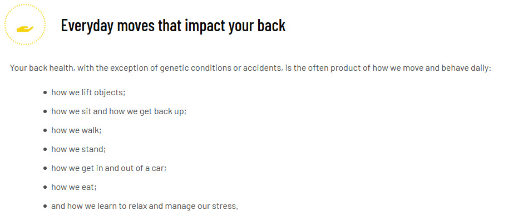Select the how we walk list entry
The width and height of the screenshot is (528, 220).
[76, 130]
